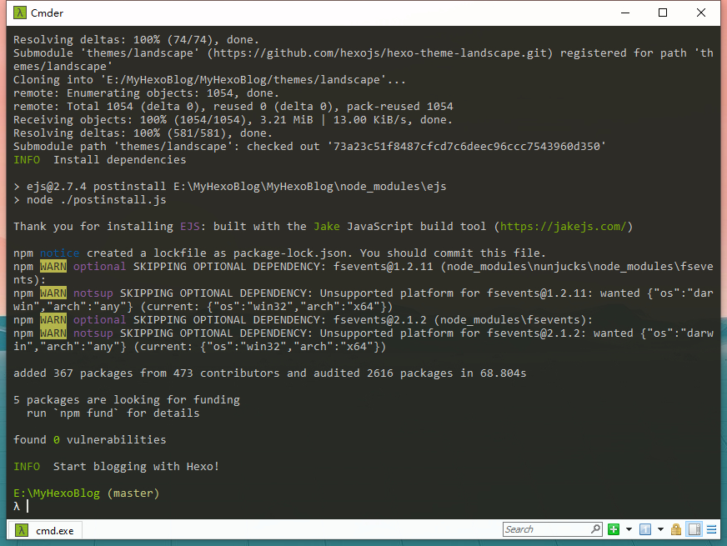727x546 pixels.
Task: Click the Cmder lambda title bar icon
Action: coord(20,13)
